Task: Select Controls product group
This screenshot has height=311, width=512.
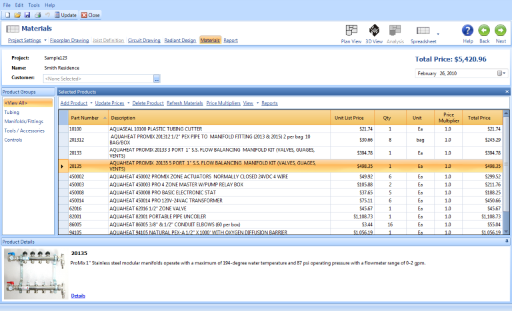Action: (13, 140)
